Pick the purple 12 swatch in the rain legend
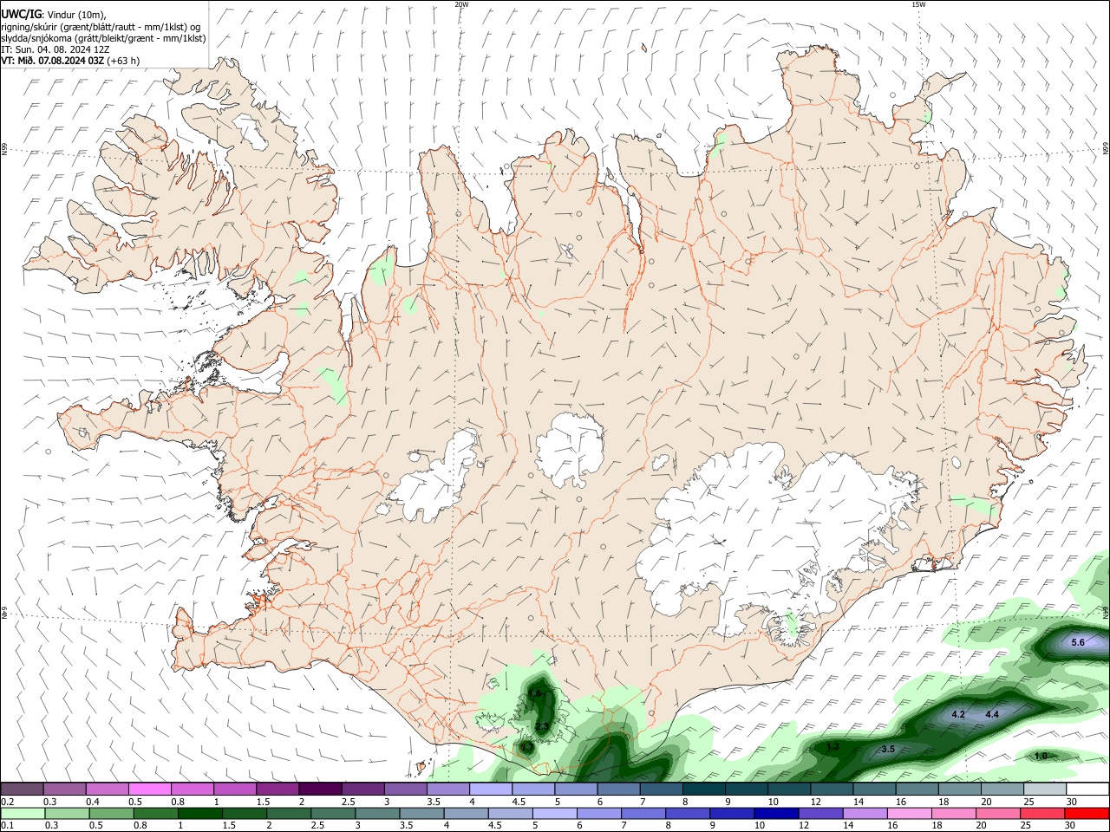Screen dimensions: 1110x832 click(x=820, y=813)
